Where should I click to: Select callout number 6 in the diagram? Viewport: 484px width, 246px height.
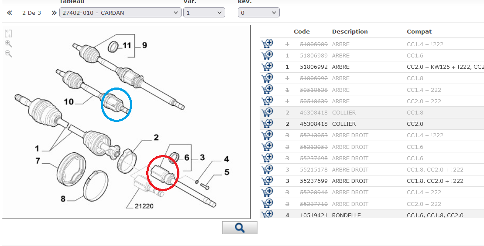pos(187,158)
